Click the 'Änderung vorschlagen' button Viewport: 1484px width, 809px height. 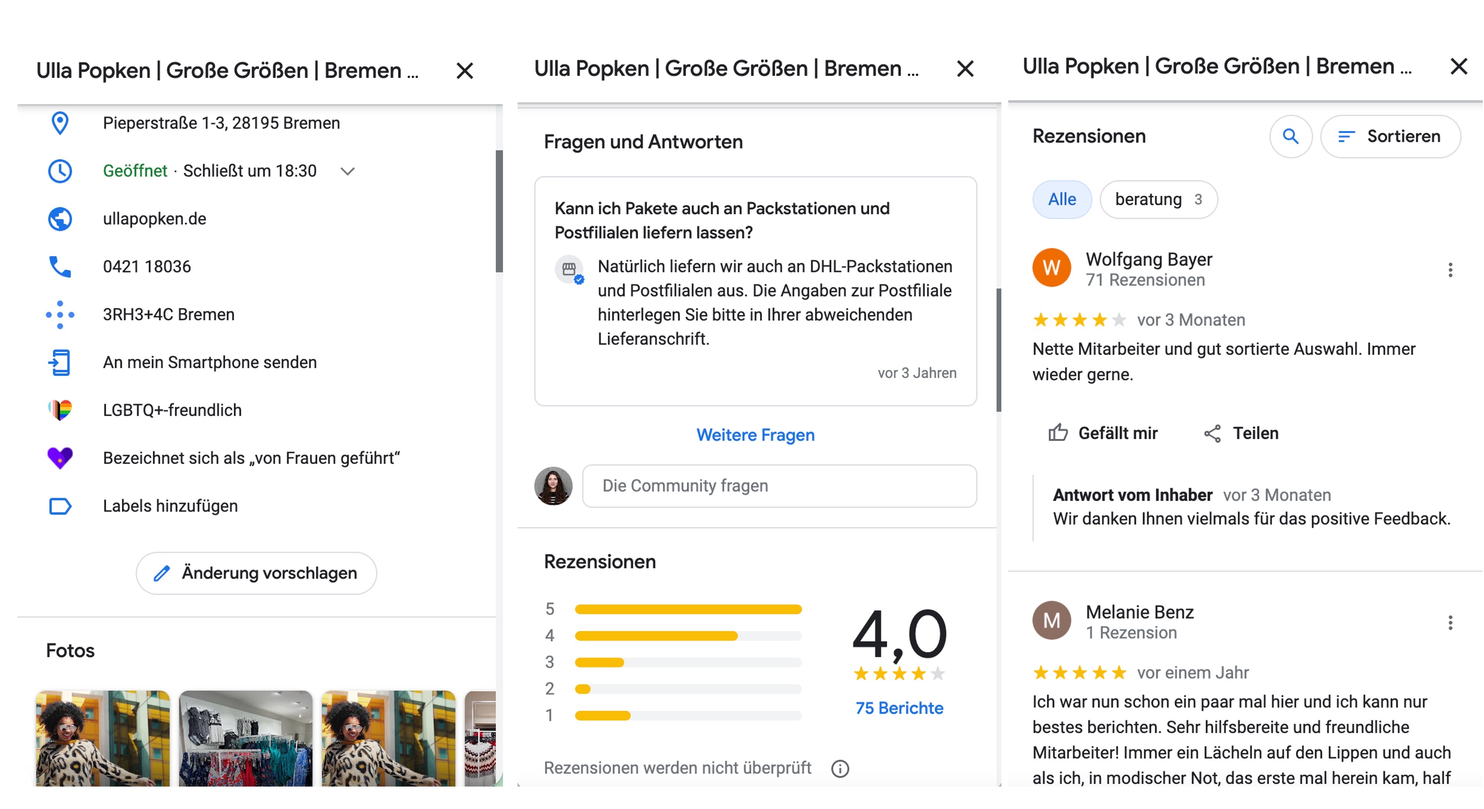click(x=256, y=573)
